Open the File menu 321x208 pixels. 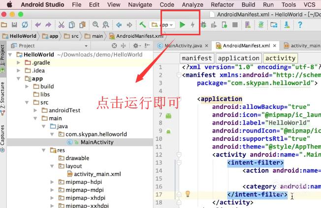click(77, 4)
